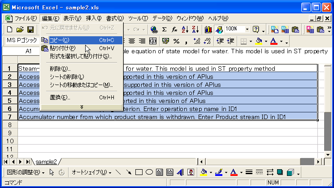Open the Shadow Style icon
The image size is (334, 188).
280,172
